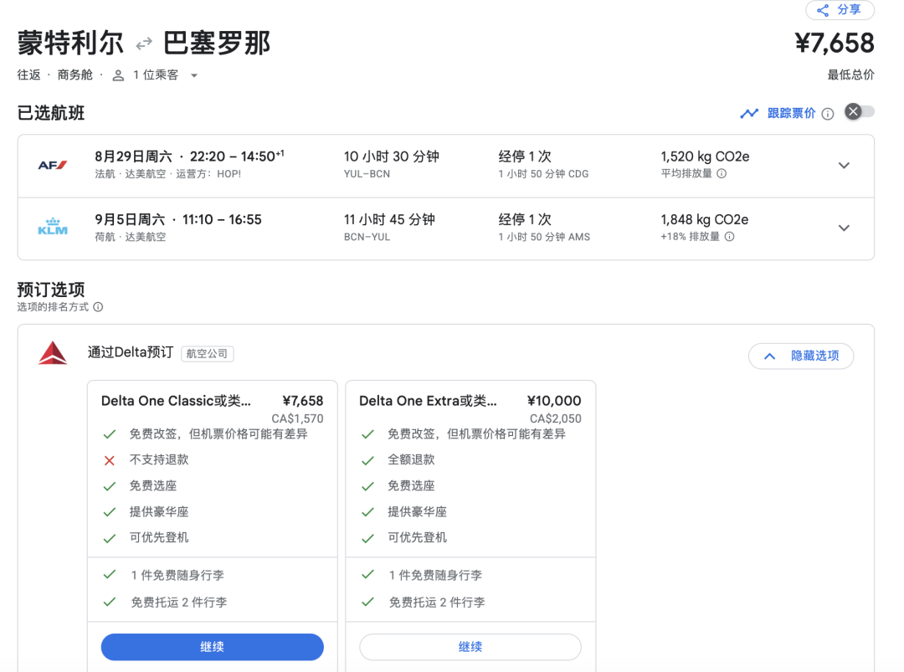Click 通过Delta预订 booking heading

click(131, 352)
